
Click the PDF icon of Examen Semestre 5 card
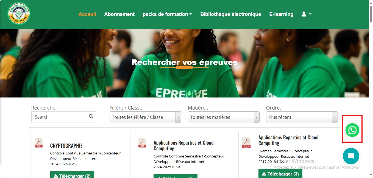[x=246, y=143]
